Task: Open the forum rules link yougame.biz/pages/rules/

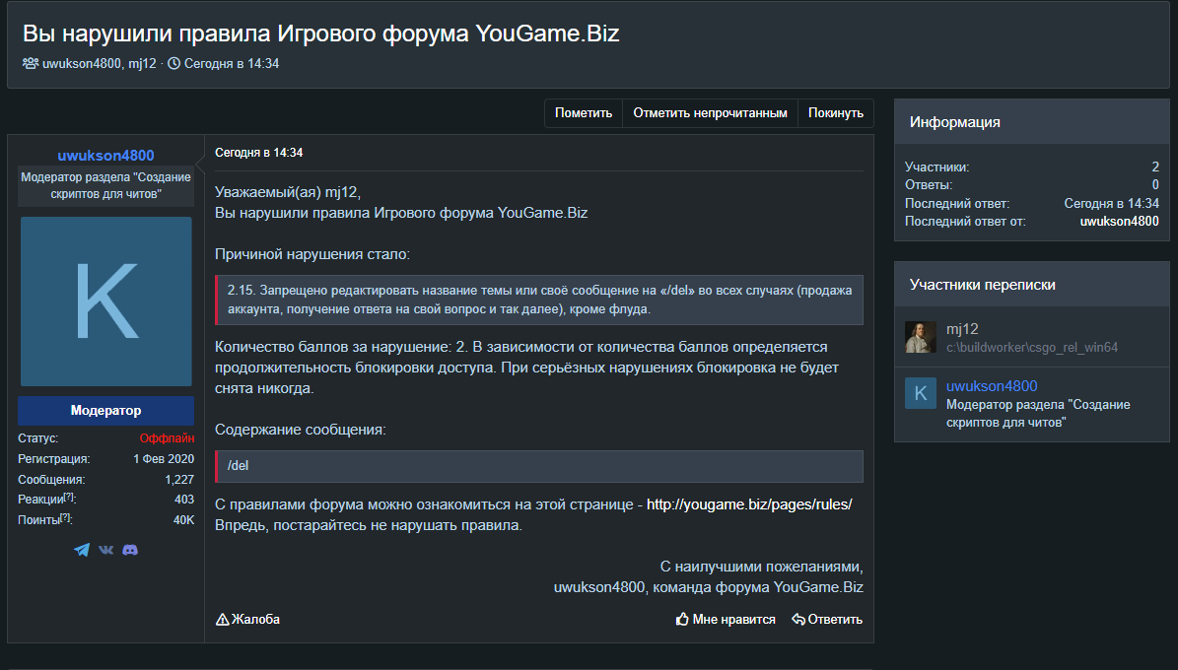Action: [749, 504]
